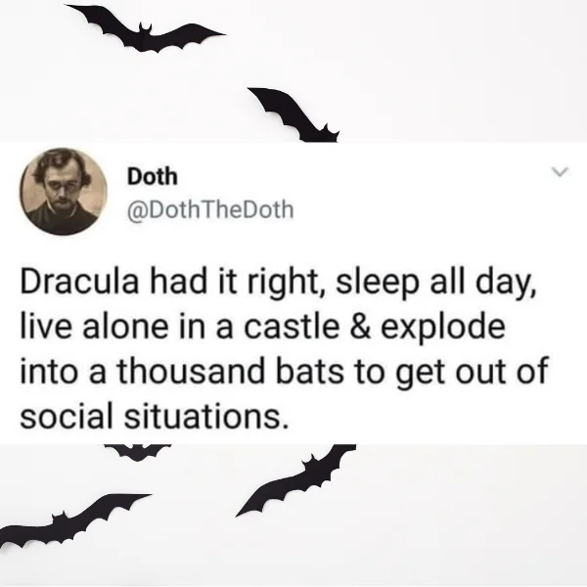Click the word into starting third line
Image resolution: width=587 pixels, height=587 pixels.
49,372
